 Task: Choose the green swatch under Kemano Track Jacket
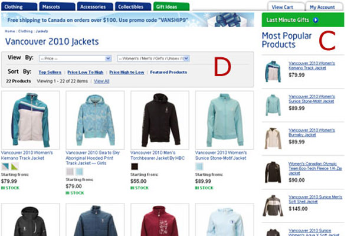pos(15,166)
